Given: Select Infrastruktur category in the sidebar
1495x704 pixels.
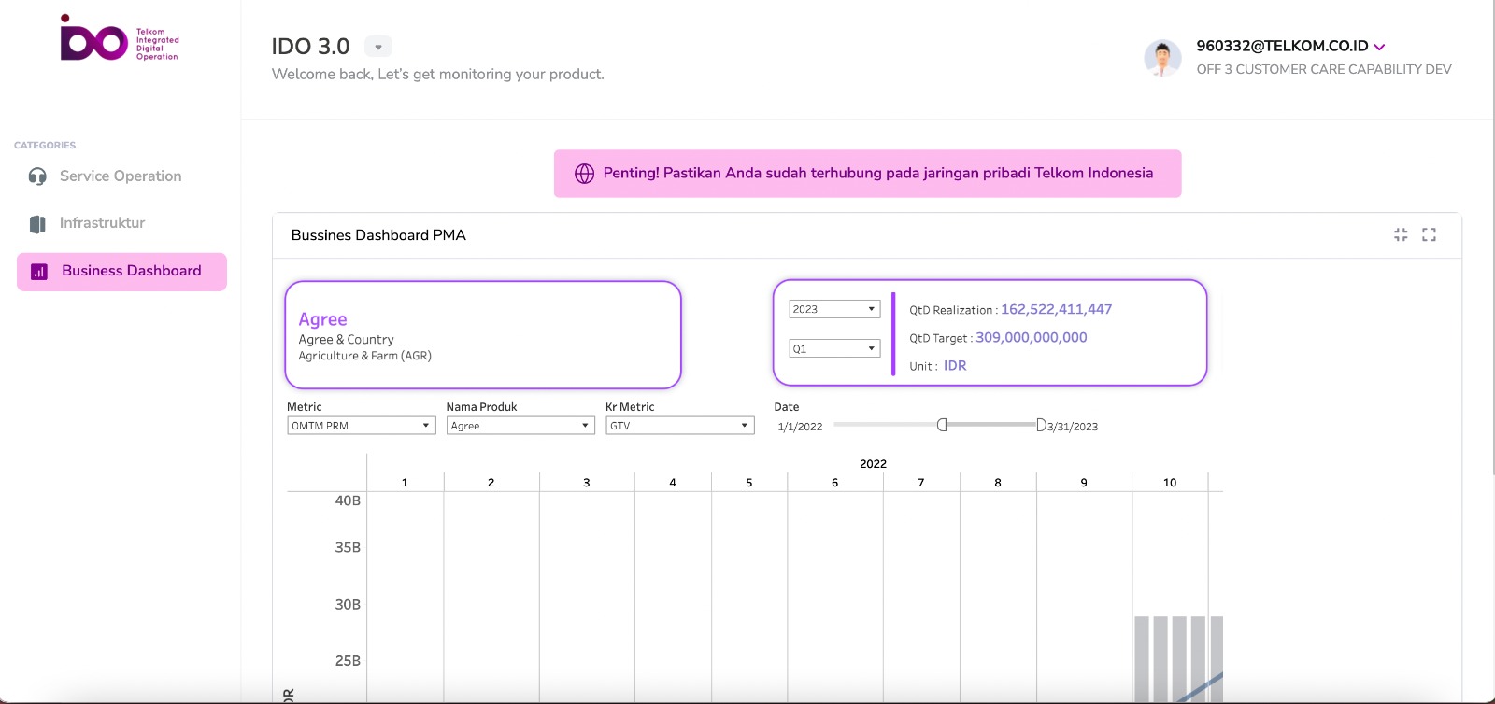Looking at the screenshot, I should pyautogui.click(x=102, y=223).
